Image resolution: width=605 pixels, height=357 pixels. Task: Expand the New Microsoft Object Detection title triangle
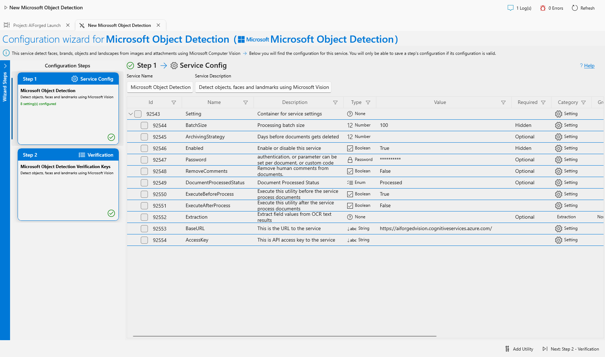point(6,8)
